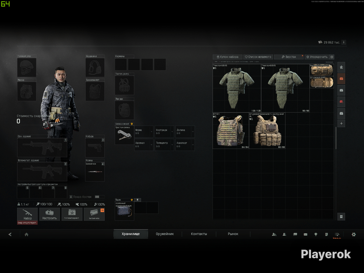Open the chat messages icon
The image size is (364, 273).
coord(295,234)
